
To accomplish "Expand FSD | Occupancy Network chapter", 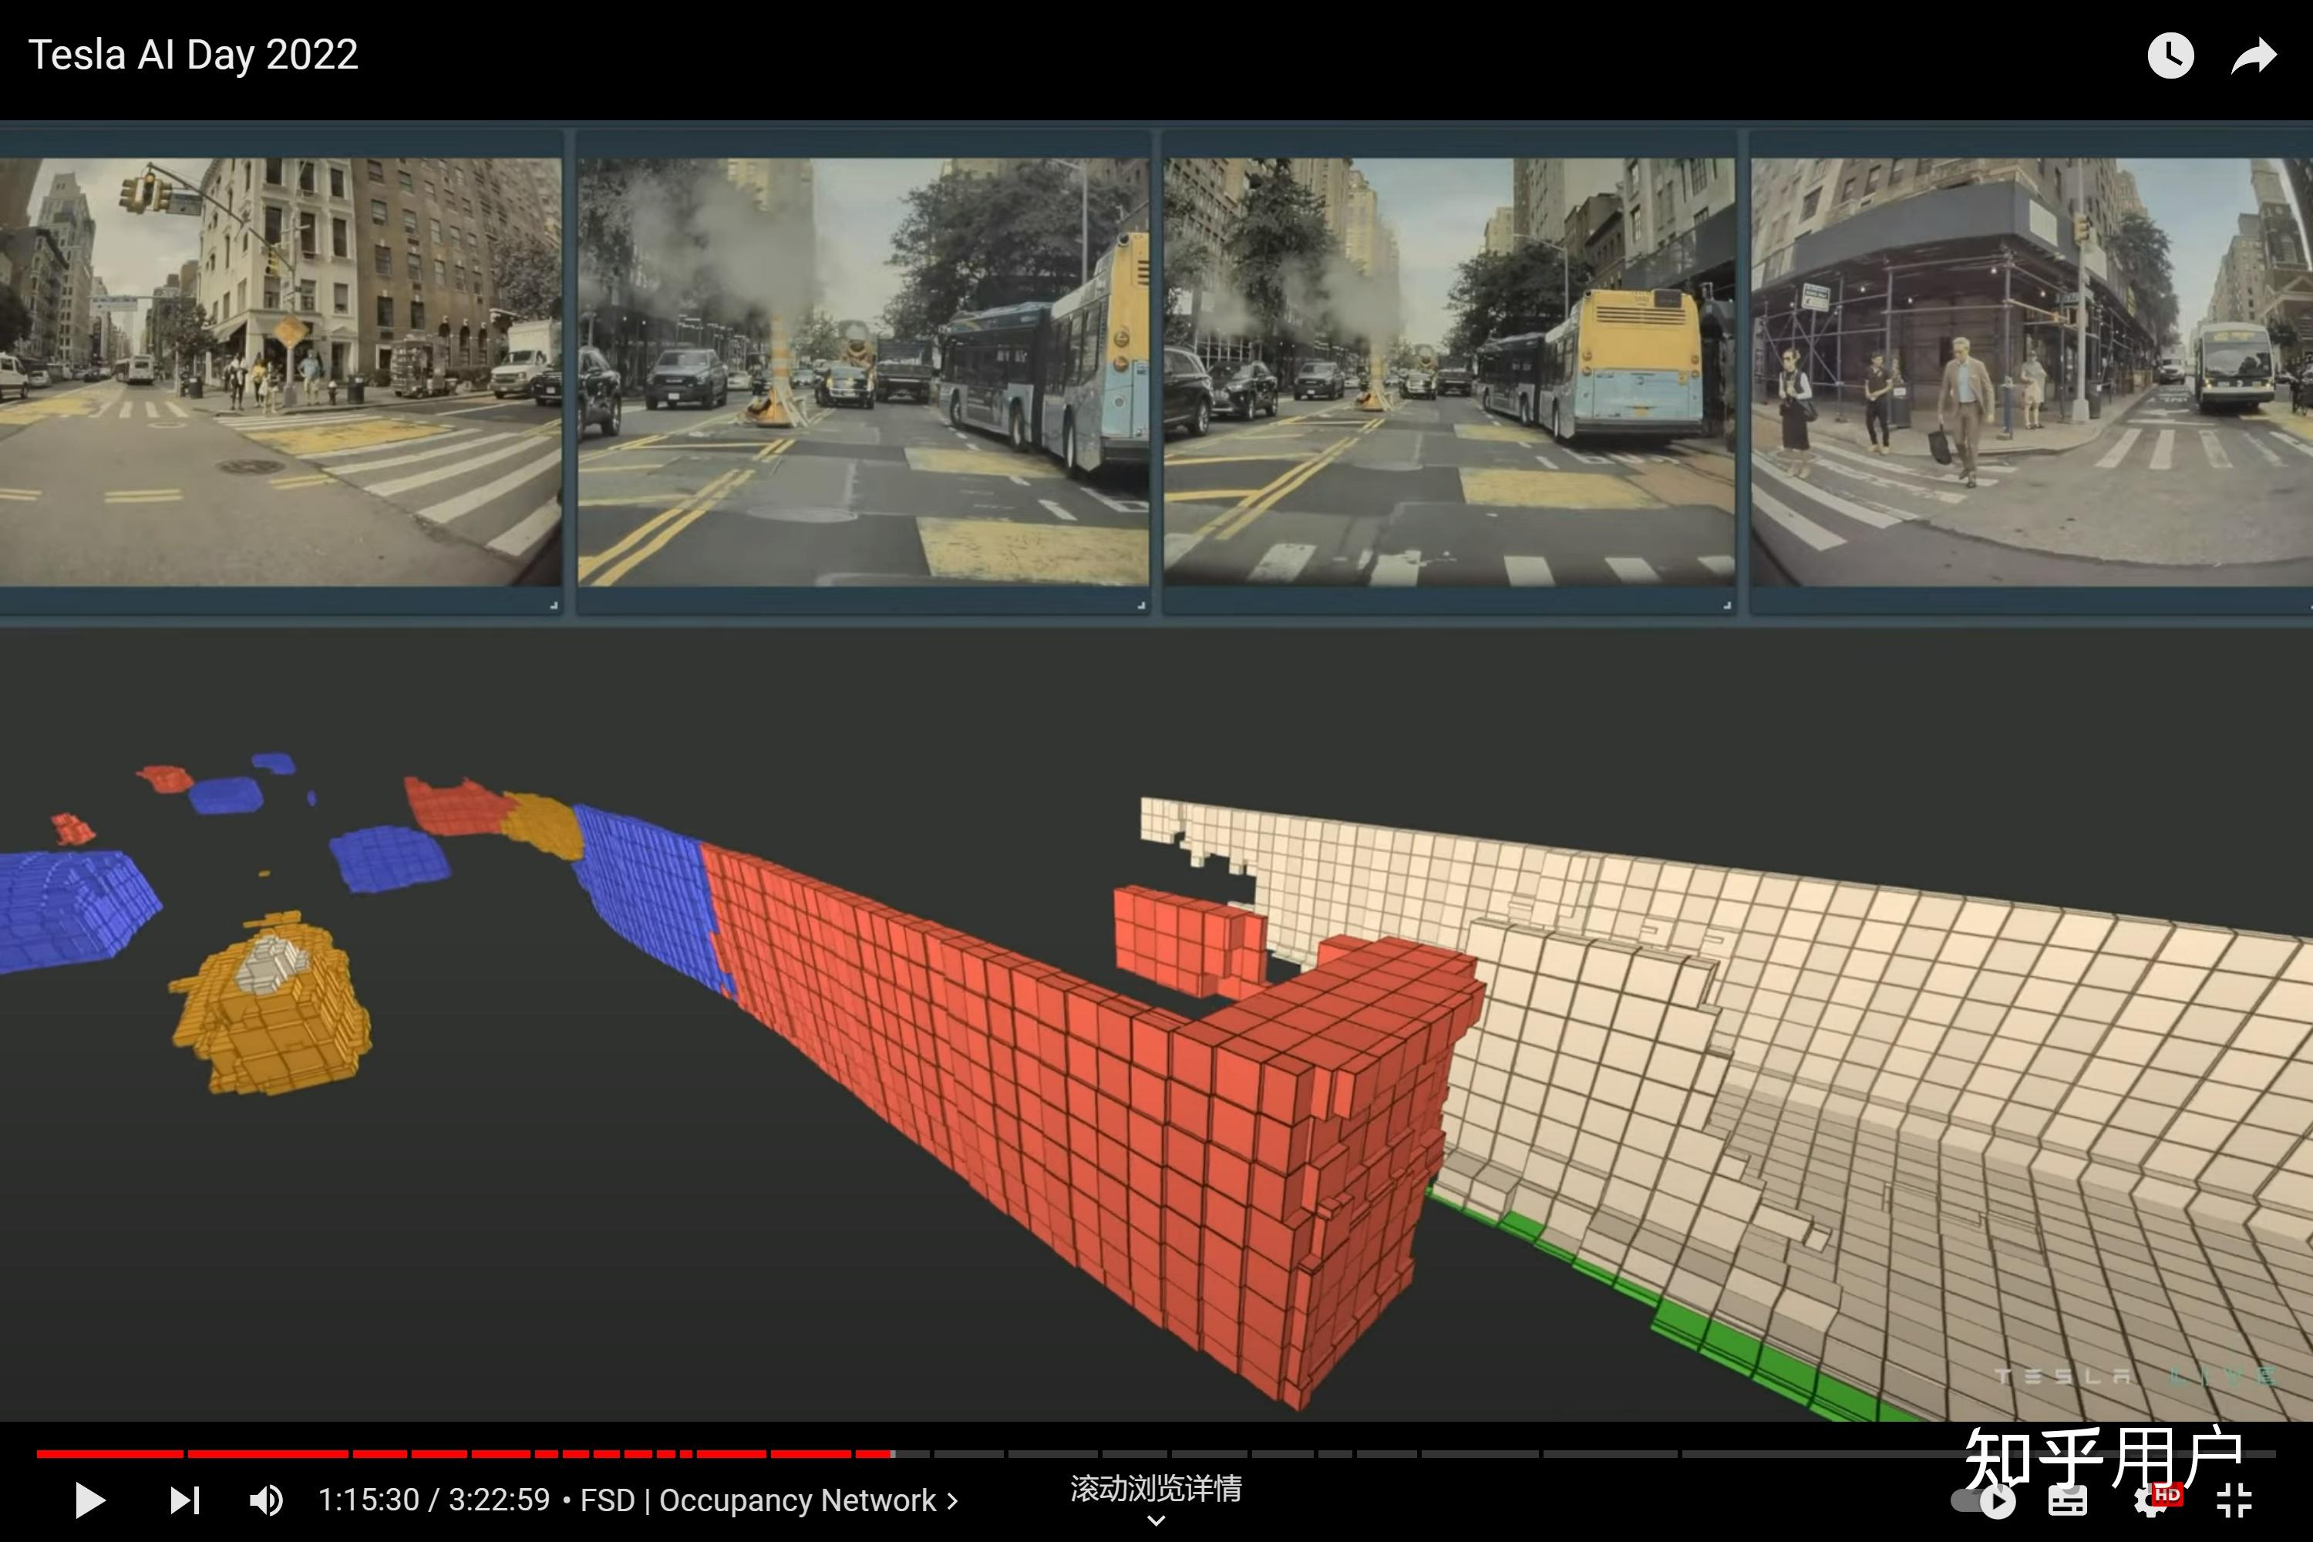I will tap(769, 1500).
